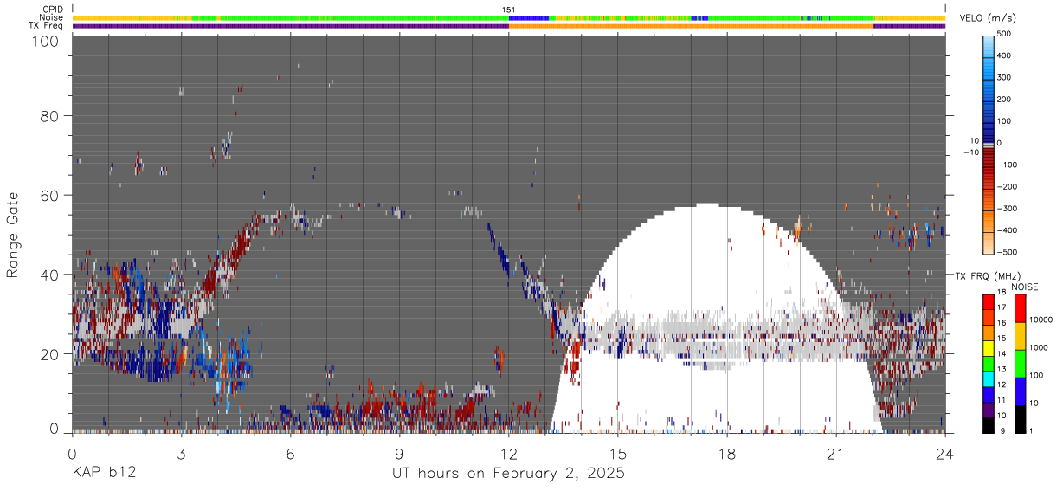The image size is (1063, 491).
Task: Click the Range Gate tick label '100'
Action: 46,41
